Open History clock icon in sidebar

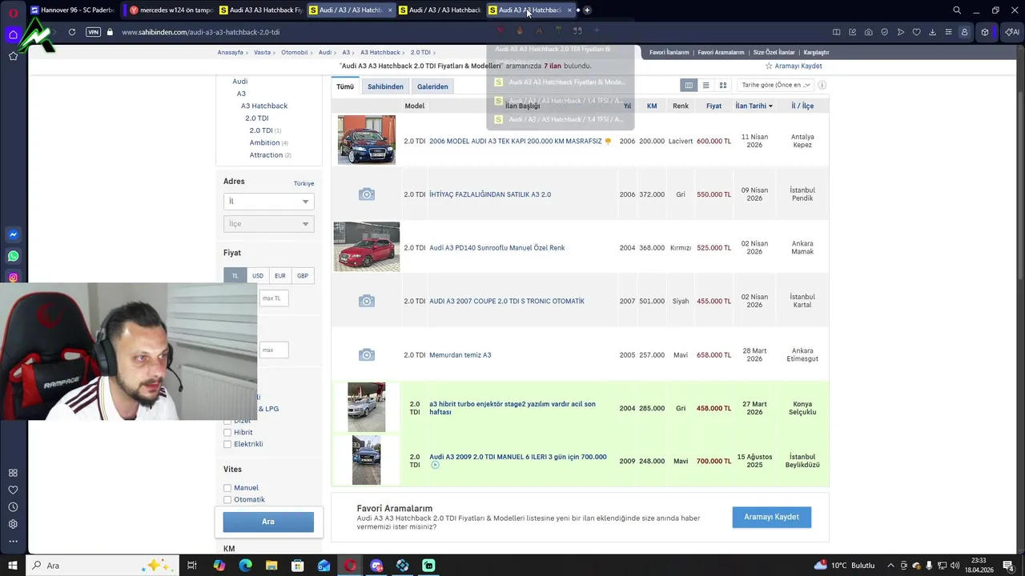(13, 507)
